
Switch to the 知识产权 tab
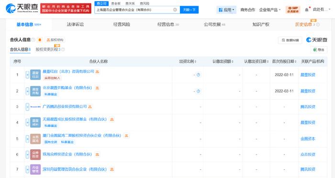261,24
